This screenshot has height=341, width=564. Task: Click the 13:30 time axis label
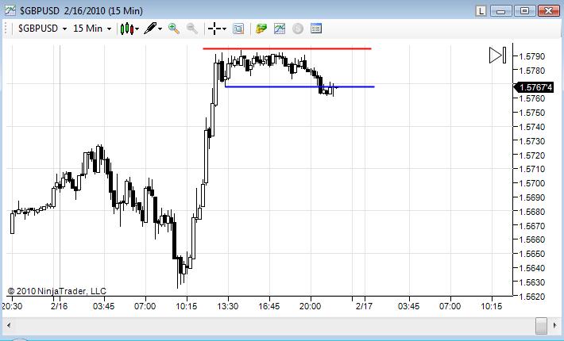coord(228,306)
